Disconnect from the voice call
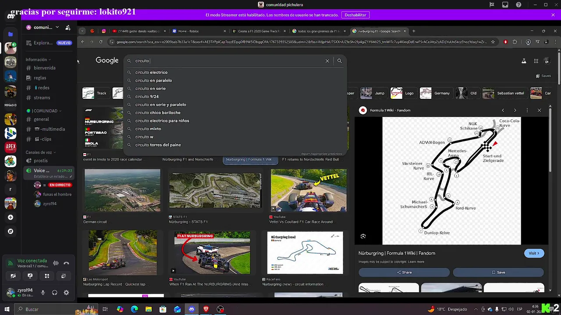 (x=66, y=263)
